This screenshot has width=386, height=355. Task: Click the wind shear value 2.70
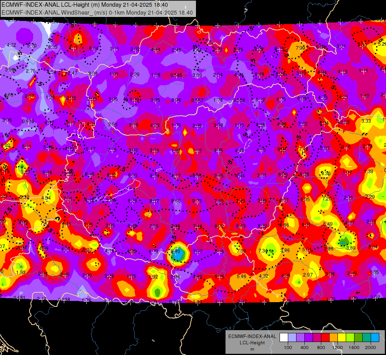pyautogui.click(x=30, y=71)
